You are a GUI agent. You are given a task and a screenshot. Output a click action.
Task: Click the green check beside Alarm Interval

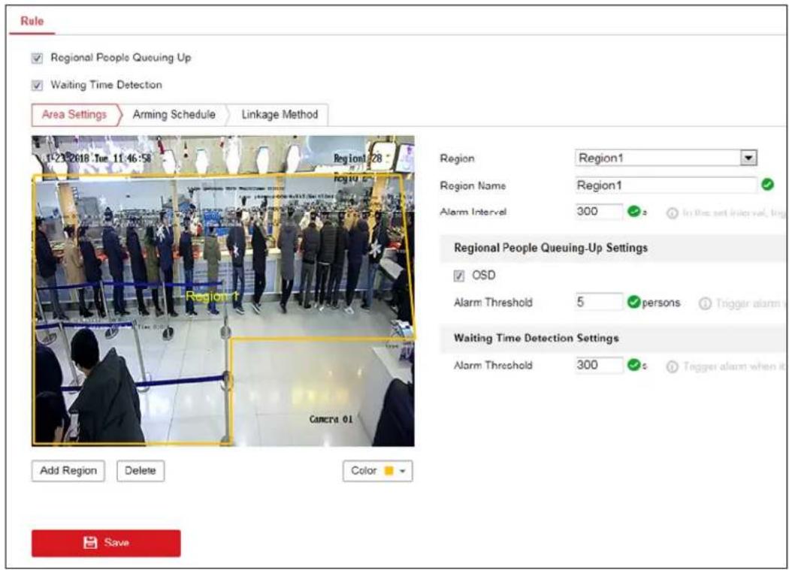click(x=633, y=212)
